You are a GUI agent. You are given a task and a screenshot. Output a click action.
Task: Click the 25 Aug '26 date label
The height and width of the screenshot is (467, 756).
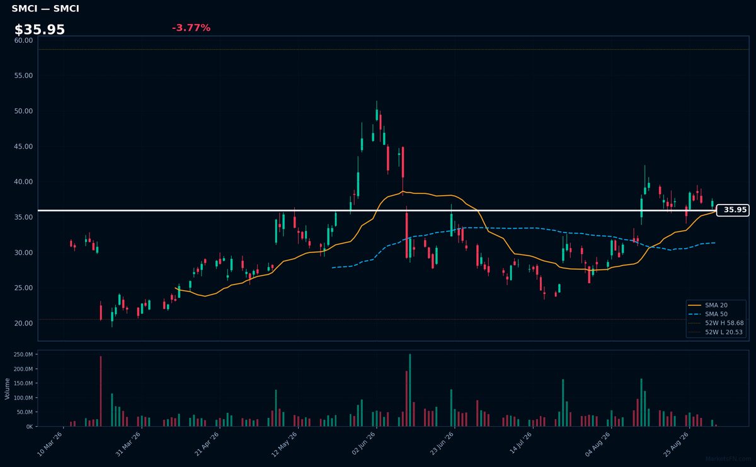676,444
